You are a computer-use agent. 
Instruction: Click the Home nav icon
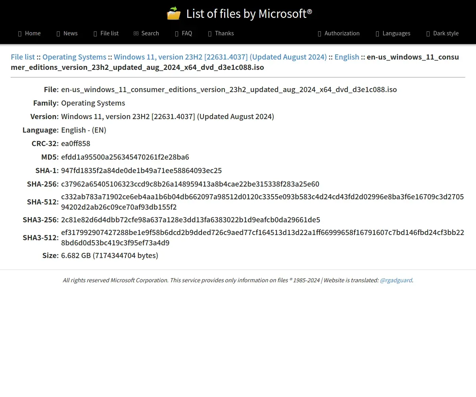tap(20, 34)
